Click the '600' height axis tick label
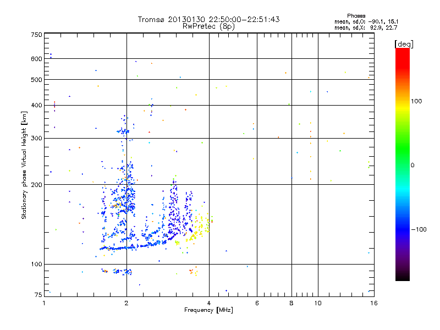The width and height of the screenshot is (440, 330). pyautogui.click(x=36, y=59)
